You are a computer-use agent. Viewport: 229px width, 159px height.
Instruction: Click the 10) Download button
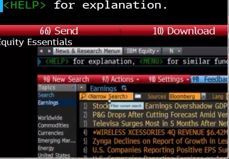click(x=174, y=31)
